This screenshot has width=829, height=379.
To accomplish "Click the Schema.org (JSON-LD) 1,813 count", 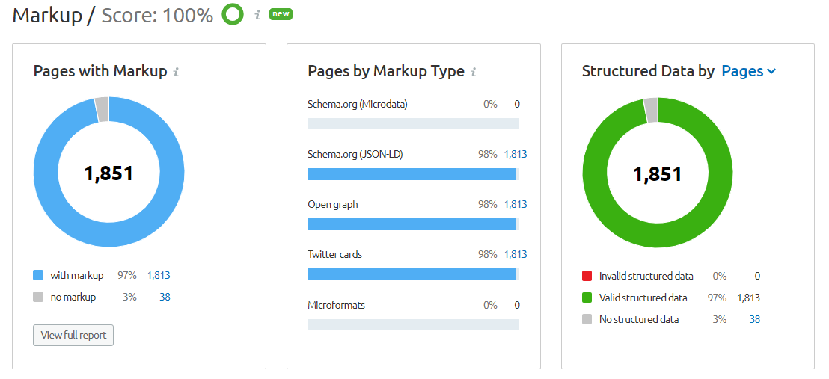I will [x=515, y=154].
